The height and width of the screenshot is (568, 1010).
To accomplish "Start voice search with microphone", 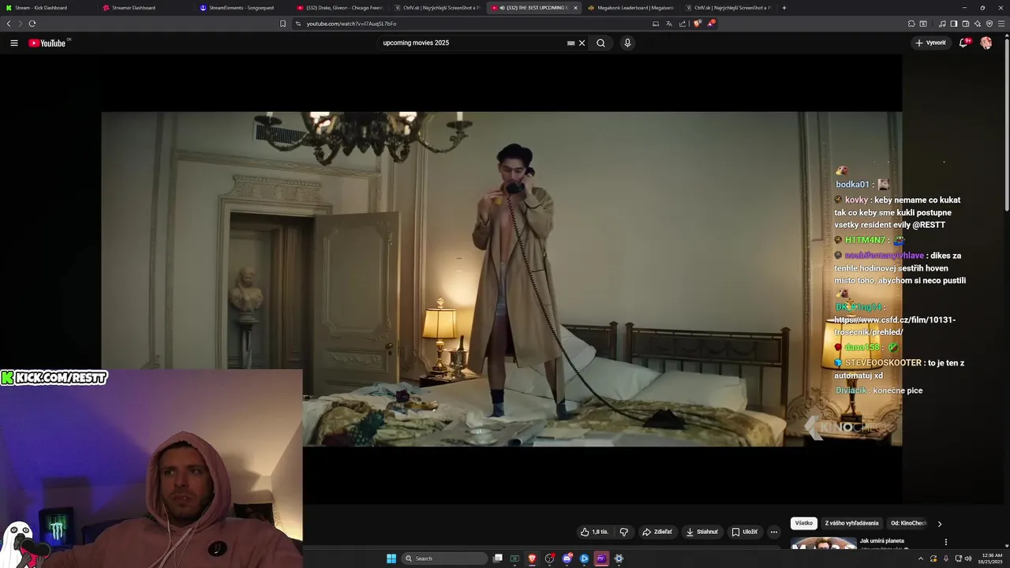I will coord(627,43).
